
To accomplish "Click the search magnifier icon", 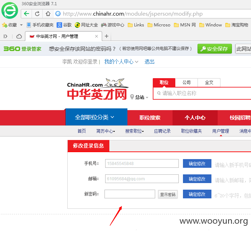I will [159, 93].
